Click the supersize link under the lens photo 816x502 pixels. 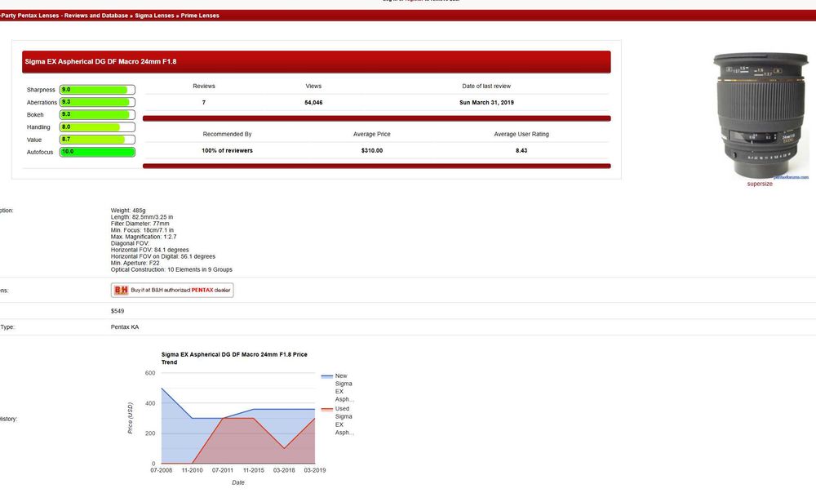coord(760,184)
